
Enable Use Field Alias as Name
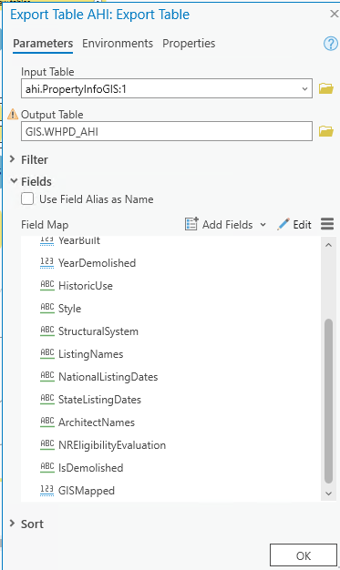[x=27, y=198]
